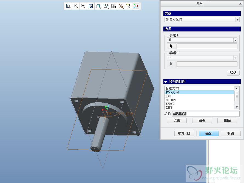
Task: Click the 参考2 selection arrow button
Action: coord(171,64)
